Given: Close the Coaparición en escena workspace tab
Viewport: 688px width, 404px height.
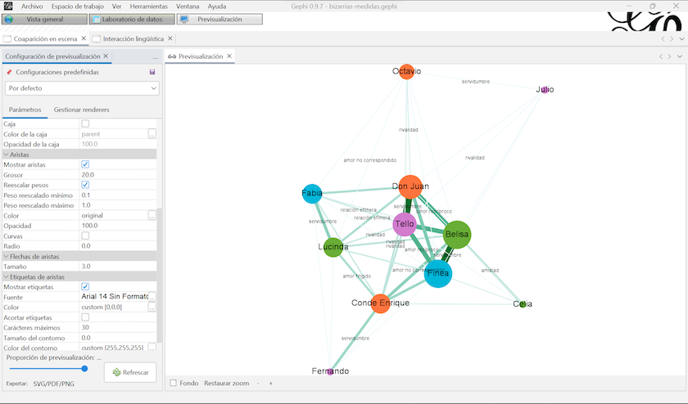Looking at the screenshot, I should [84, 38].
